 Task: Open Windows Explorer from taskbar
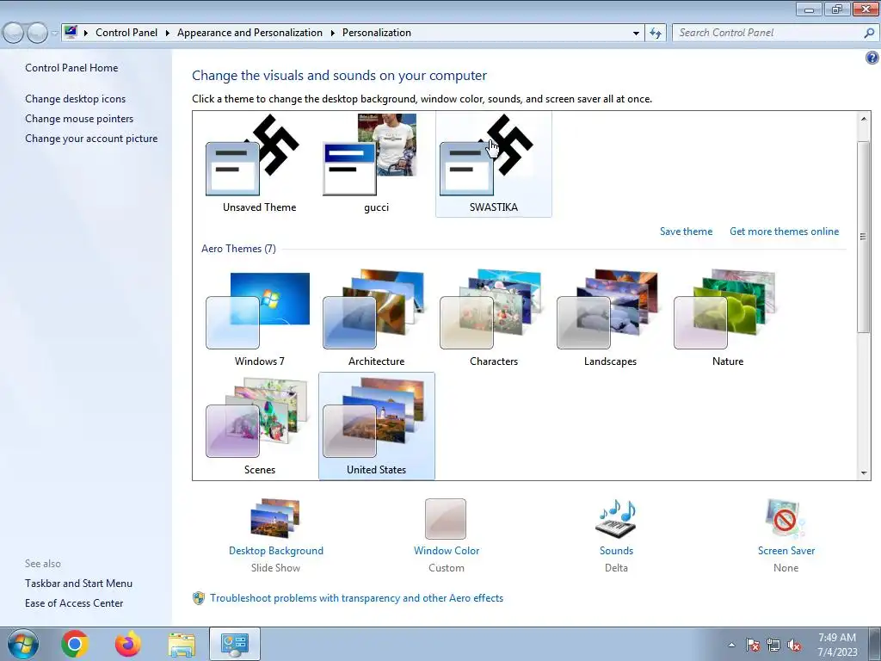tap(182, 644)
